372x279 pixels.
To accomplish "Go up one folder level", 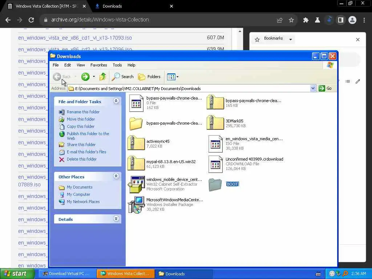I will (x=103, y=77).
